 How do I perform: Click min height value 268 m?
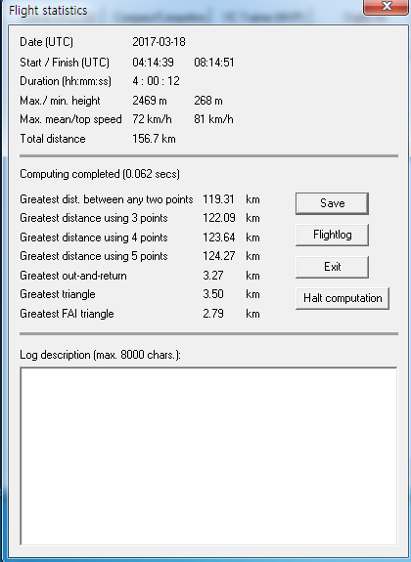point(208,101)
